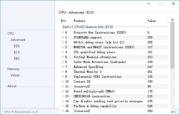Click the bullet icon beside Enhanced SpeedStep
The height and width of the screenshot is (115, 180).
pyautogui.click(x=63, y=67)
